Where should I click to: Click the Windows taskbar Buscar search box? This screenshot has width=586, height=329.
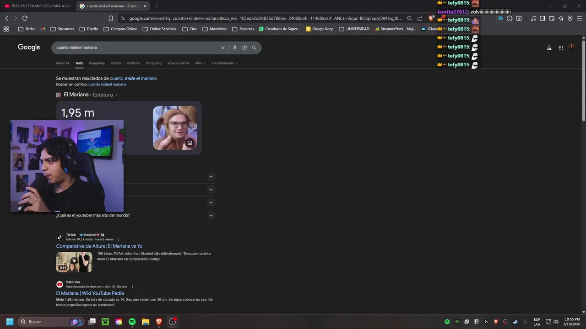click(51, 322)
